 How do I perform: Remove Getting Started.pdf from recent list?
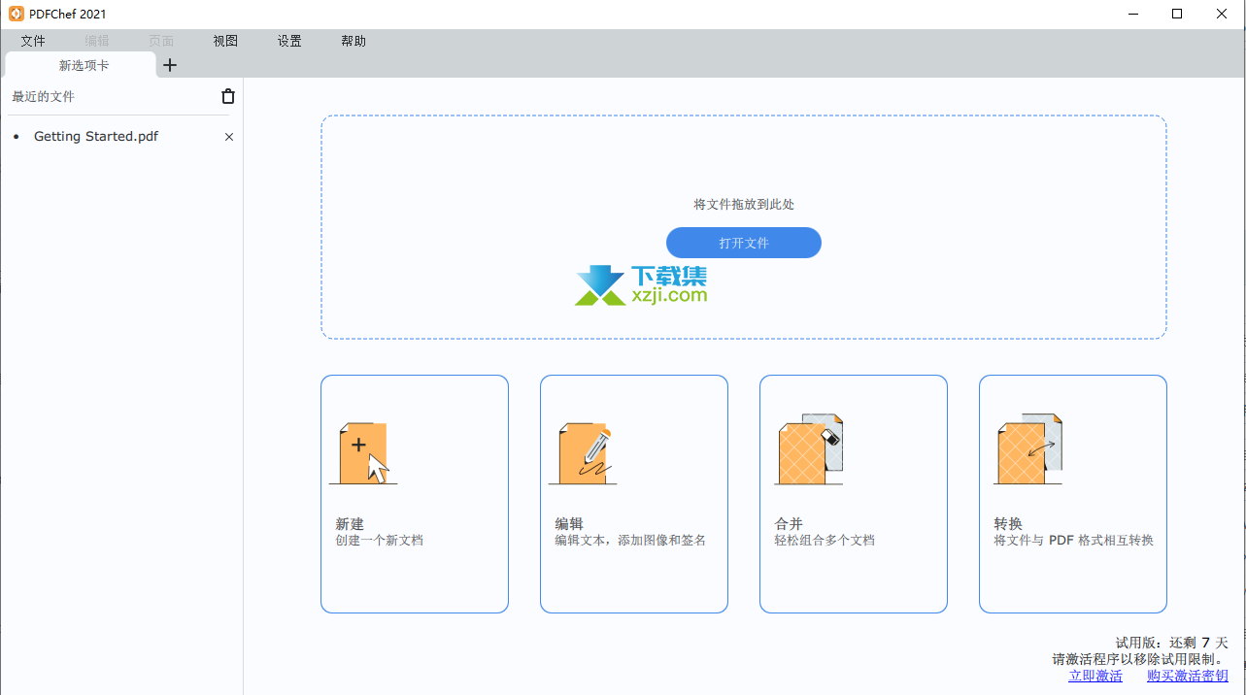(229, 137)
